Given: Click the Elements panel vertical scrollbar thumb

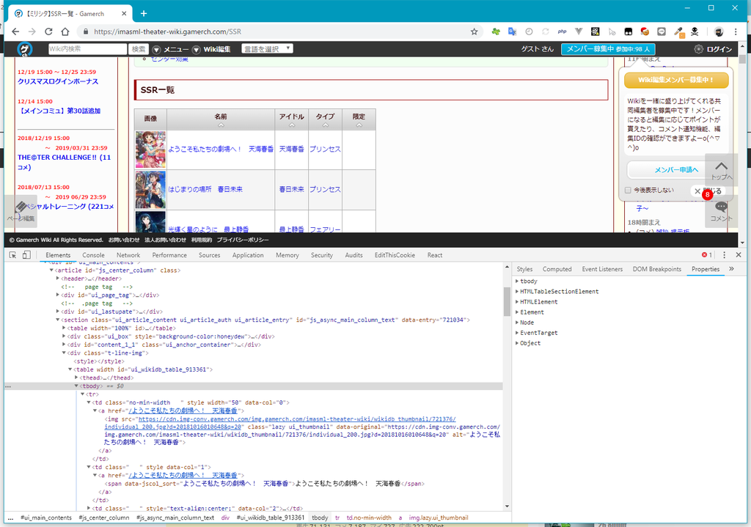Looking at the screenshot, I should pos(507,301).
